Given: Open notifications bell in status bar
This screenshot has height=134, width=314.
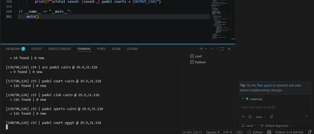Looking at the screenshot, I should pos(309,132).
